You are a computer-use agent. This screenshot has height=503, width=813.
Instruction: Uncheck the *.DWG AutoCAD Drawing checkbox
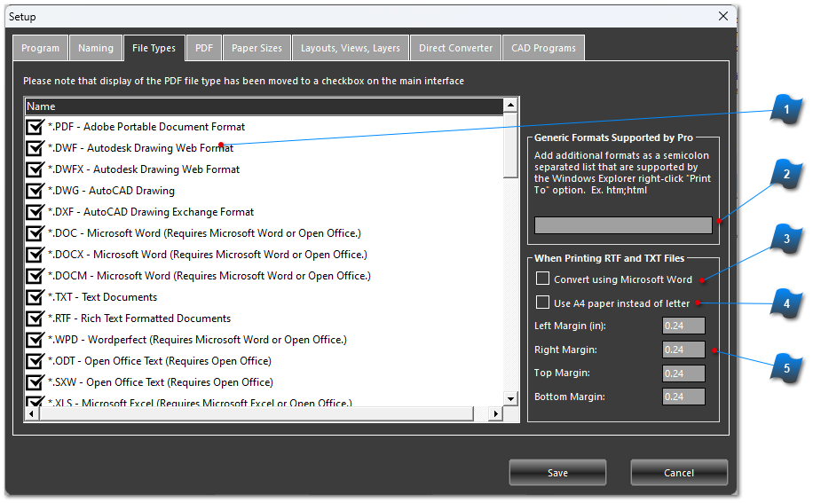(x=35, y=191)
